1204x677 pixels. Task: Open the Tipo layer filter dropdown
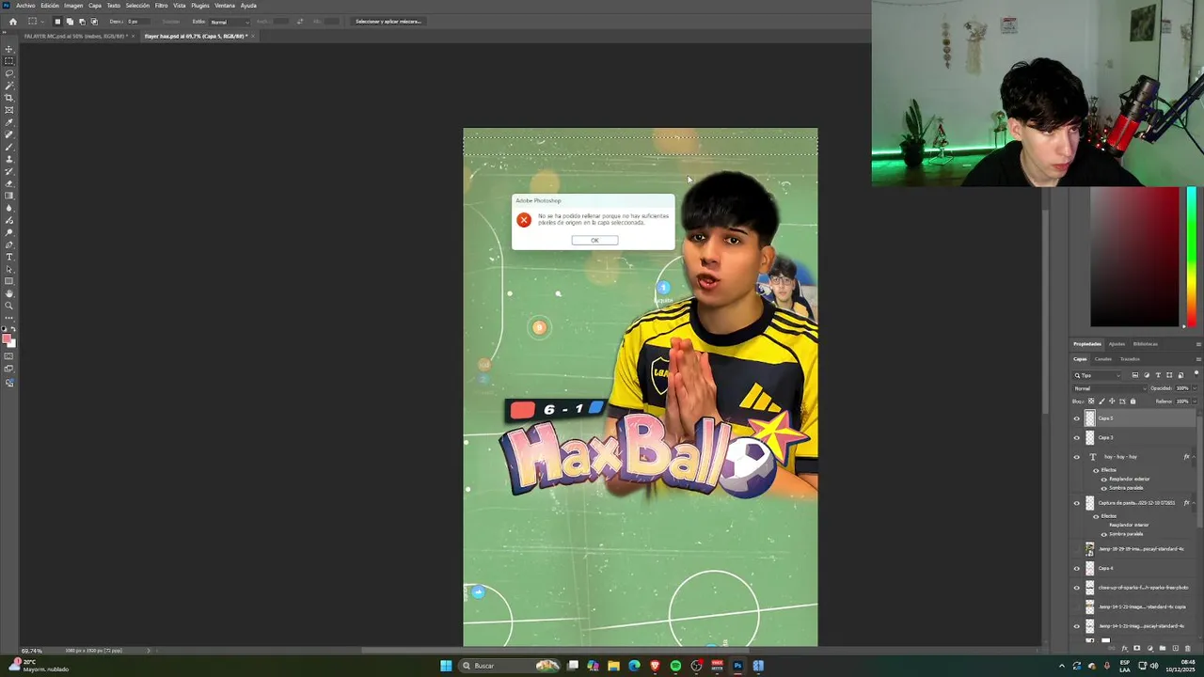1097,375
